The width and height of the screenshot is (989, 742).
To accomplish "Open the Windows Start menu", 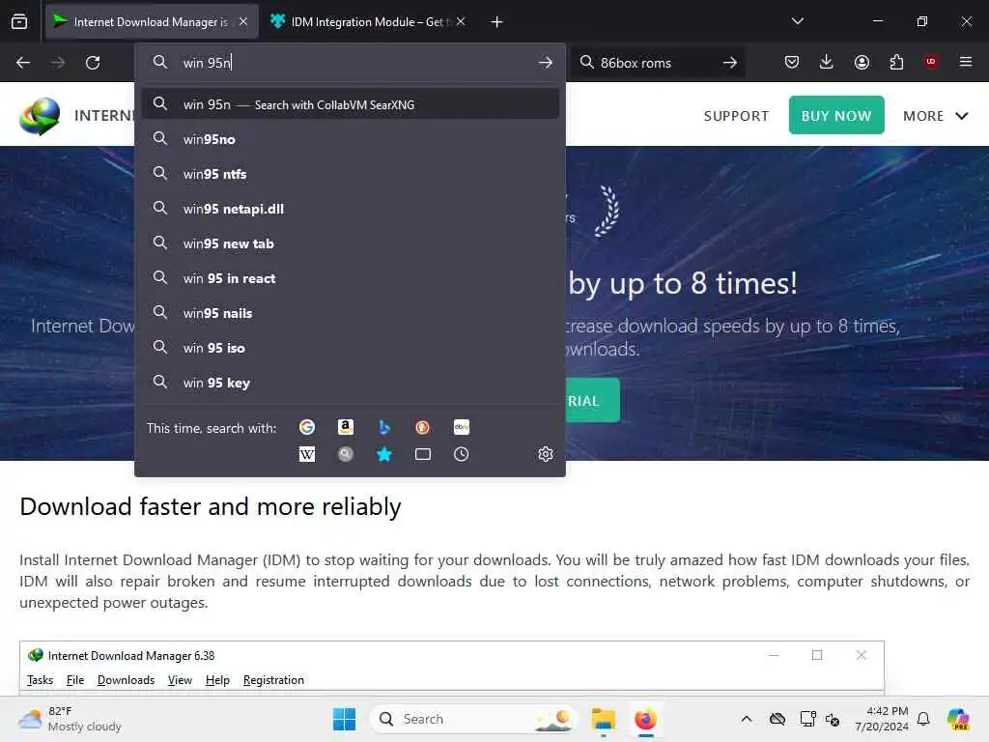I will [x=345, y=719].
